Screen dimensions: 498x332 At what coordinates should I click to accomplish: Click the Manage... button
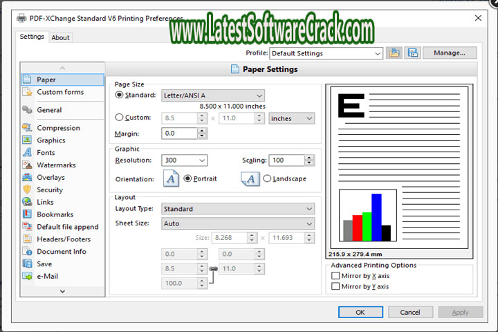point(450,53)
